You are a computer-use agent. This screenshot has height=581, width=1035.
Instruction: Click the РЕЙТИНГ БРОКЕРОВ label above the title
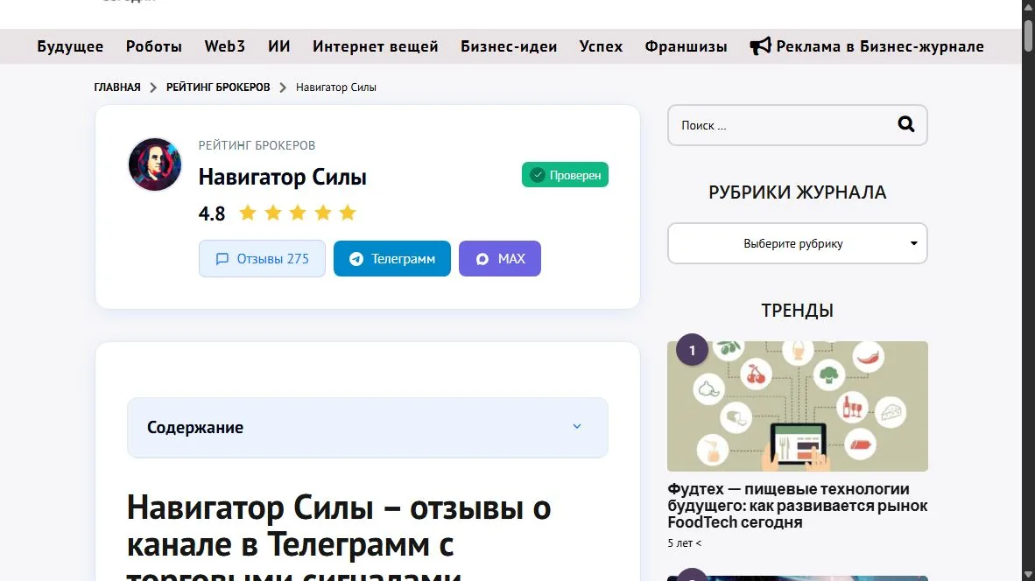(257, 145)
